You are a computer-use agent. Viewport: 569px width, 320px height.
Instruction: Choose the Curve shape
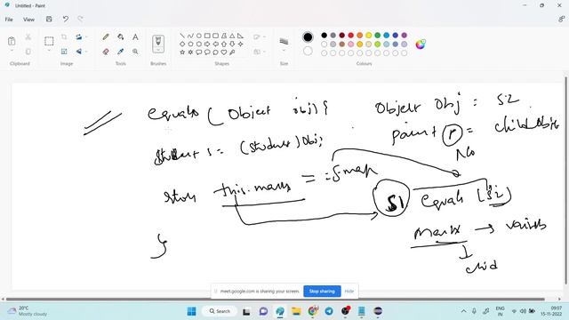190,36
